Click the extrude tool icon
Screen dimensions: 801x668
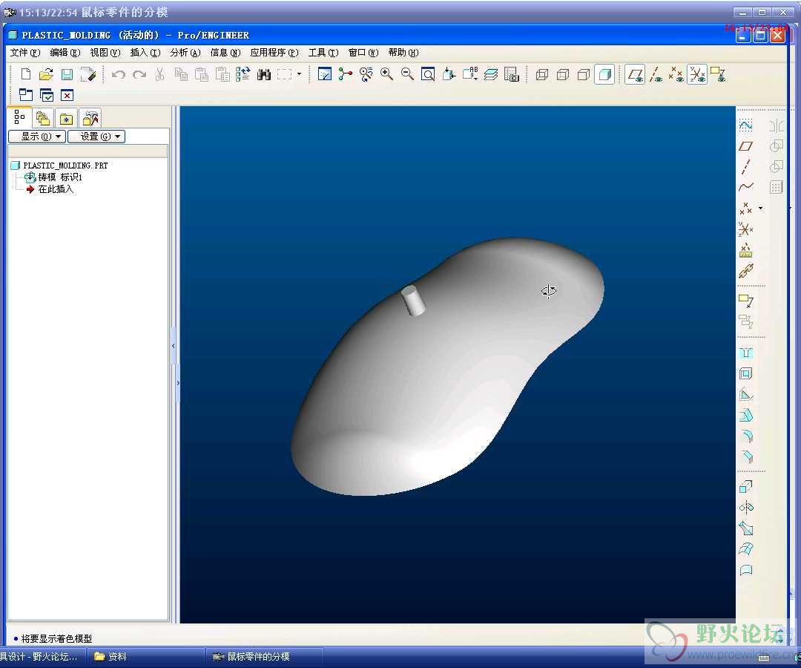(x=746, y=487)
